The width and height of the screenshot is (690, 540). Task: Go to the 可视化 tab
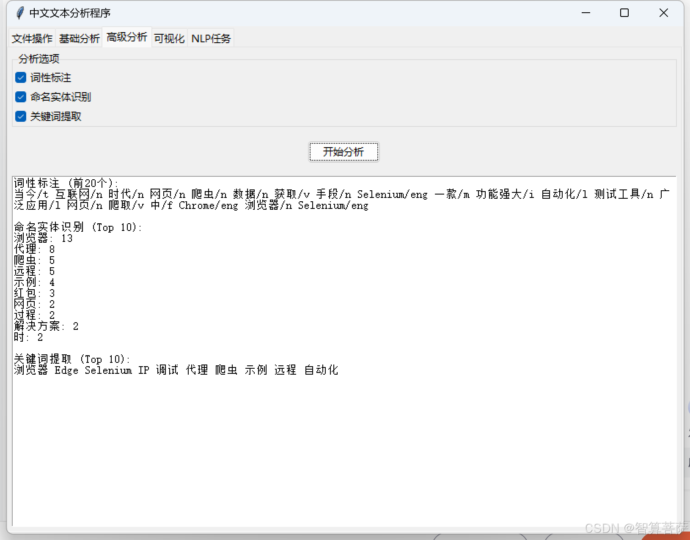(169, 38)
